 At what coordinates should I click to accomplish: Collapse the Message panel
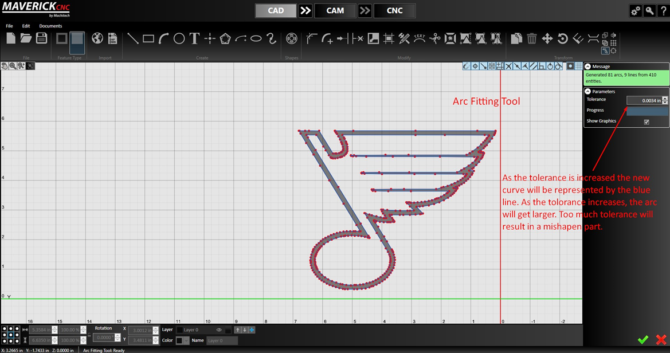588,66
